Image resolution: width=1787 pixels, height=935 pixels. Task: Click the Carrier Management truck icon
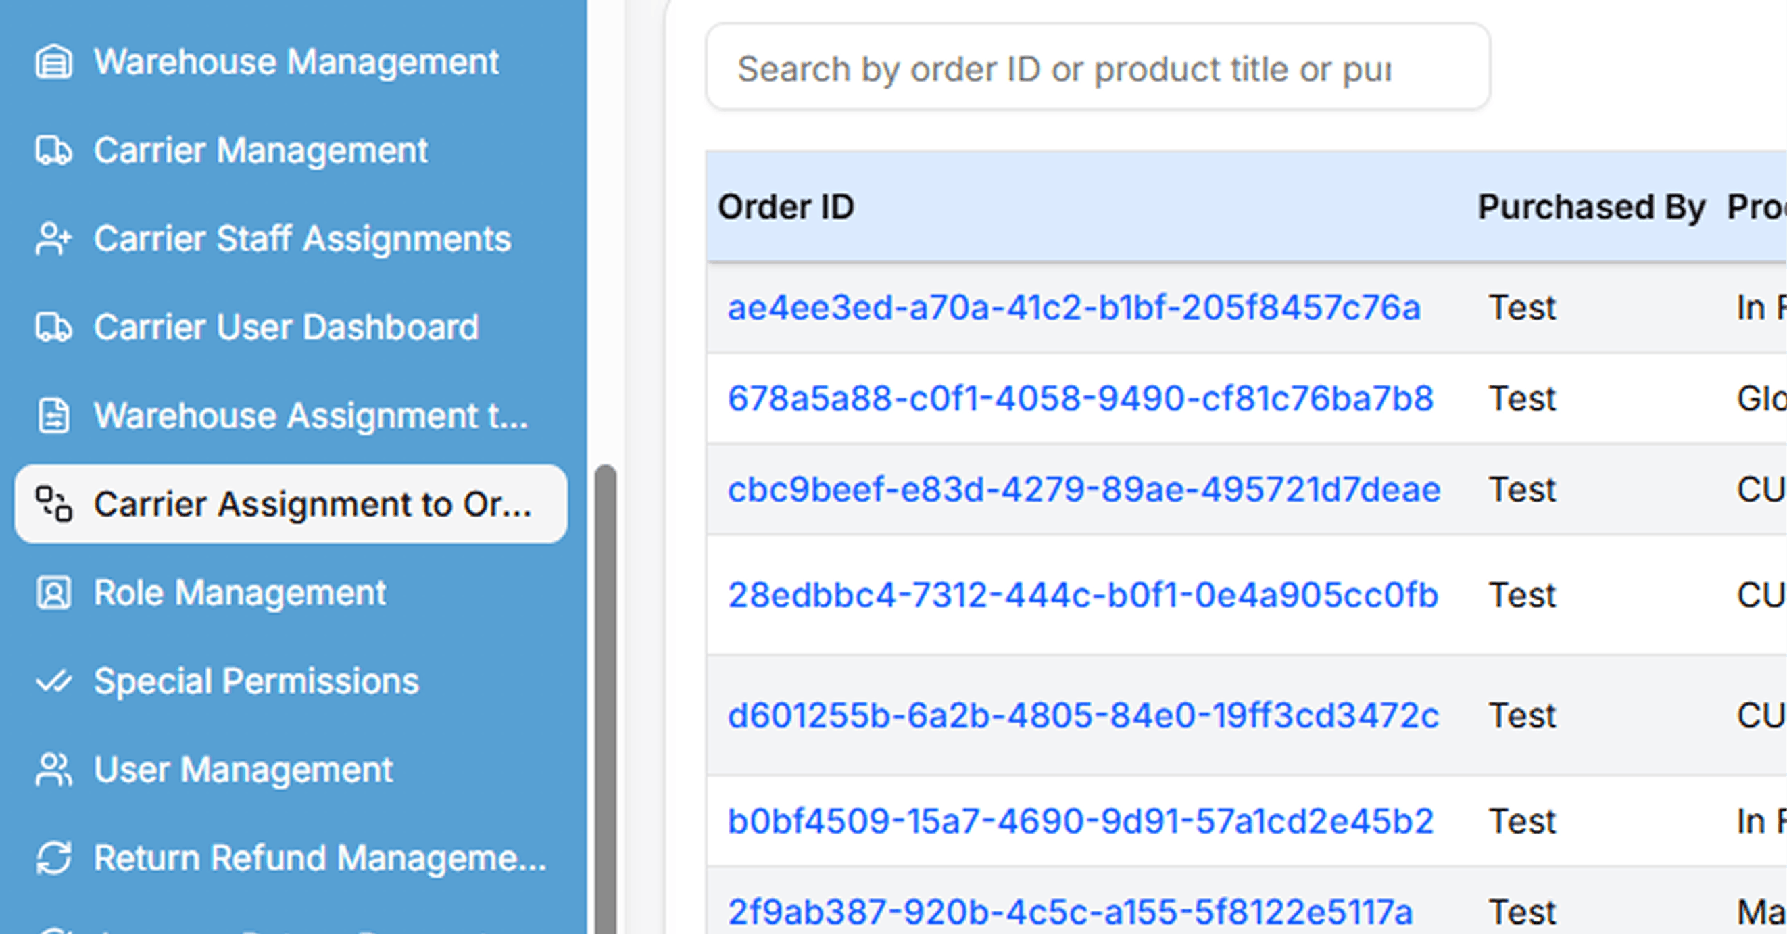[53, 151]
